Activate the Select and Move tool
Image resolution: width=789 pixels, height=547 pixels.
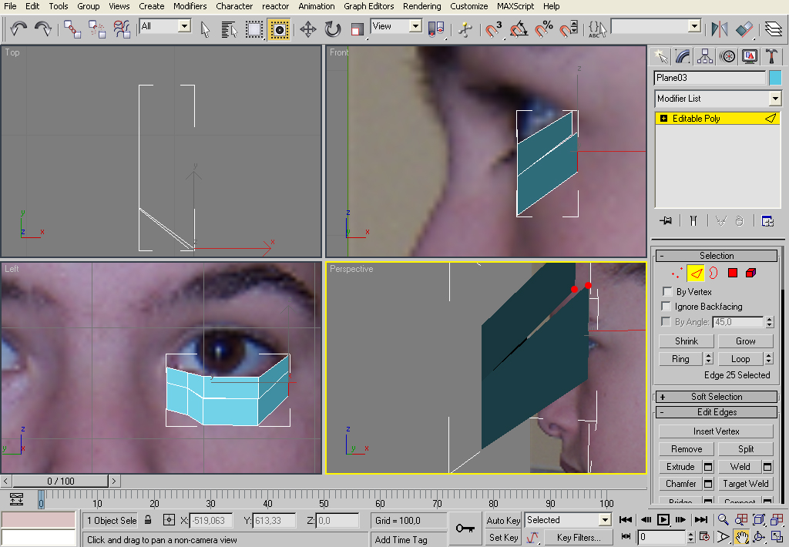tap(308, 29)
